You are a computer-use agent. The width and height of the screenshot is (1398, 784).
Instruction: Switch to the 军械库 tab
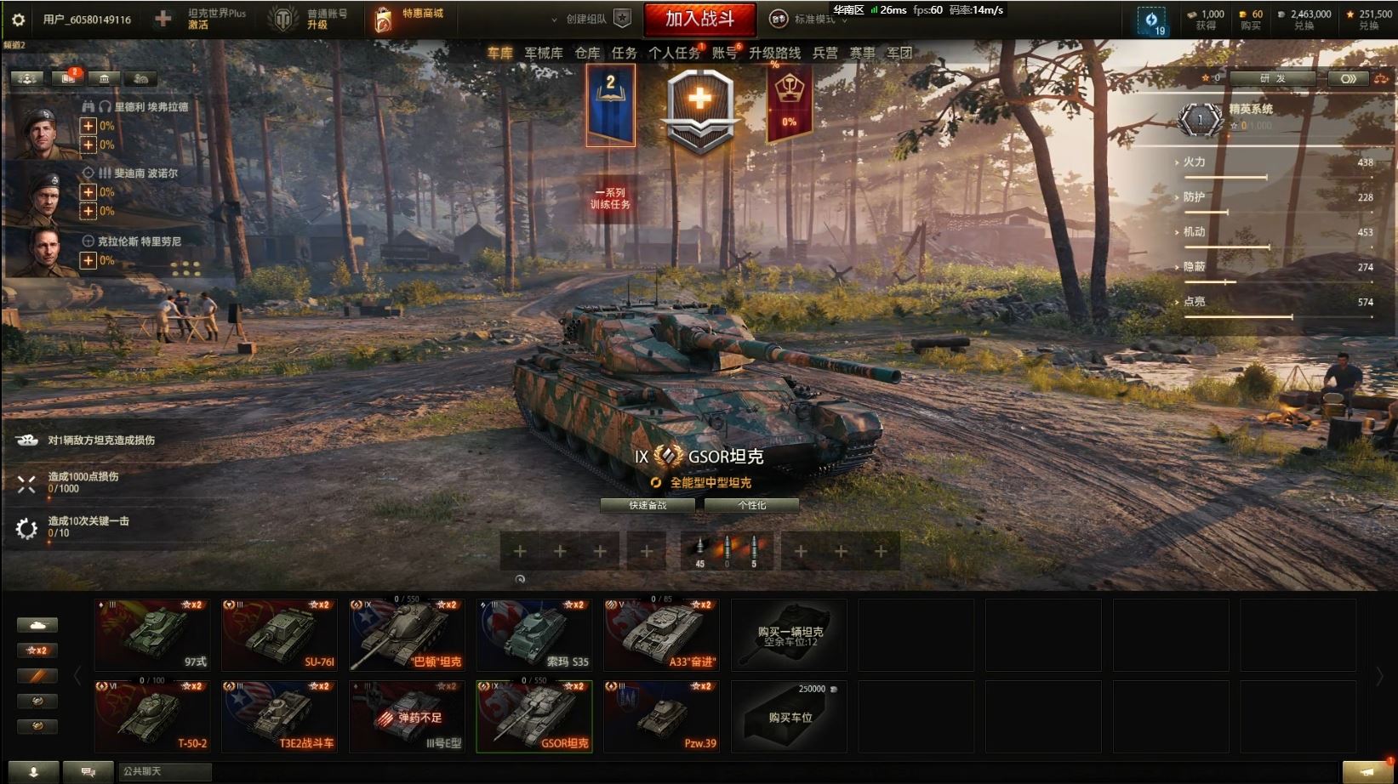coord(543,53)
